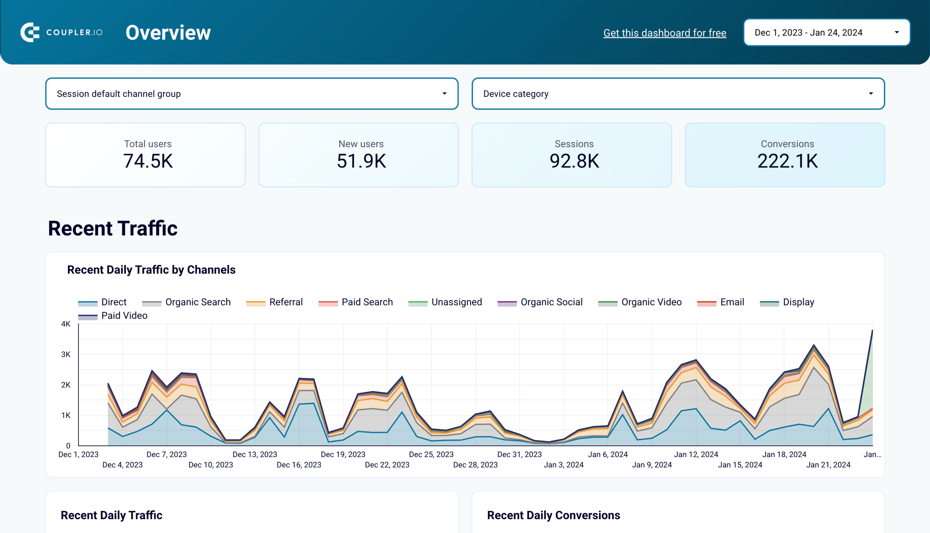Click Get this dashboard for free link
The height and width of the screenshot is (533, 930).
tap(665, 32)
